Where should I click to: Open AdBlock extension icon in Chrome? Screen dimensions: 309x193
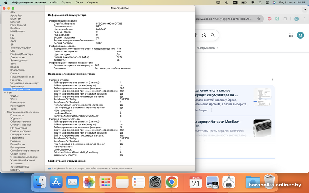269,19
